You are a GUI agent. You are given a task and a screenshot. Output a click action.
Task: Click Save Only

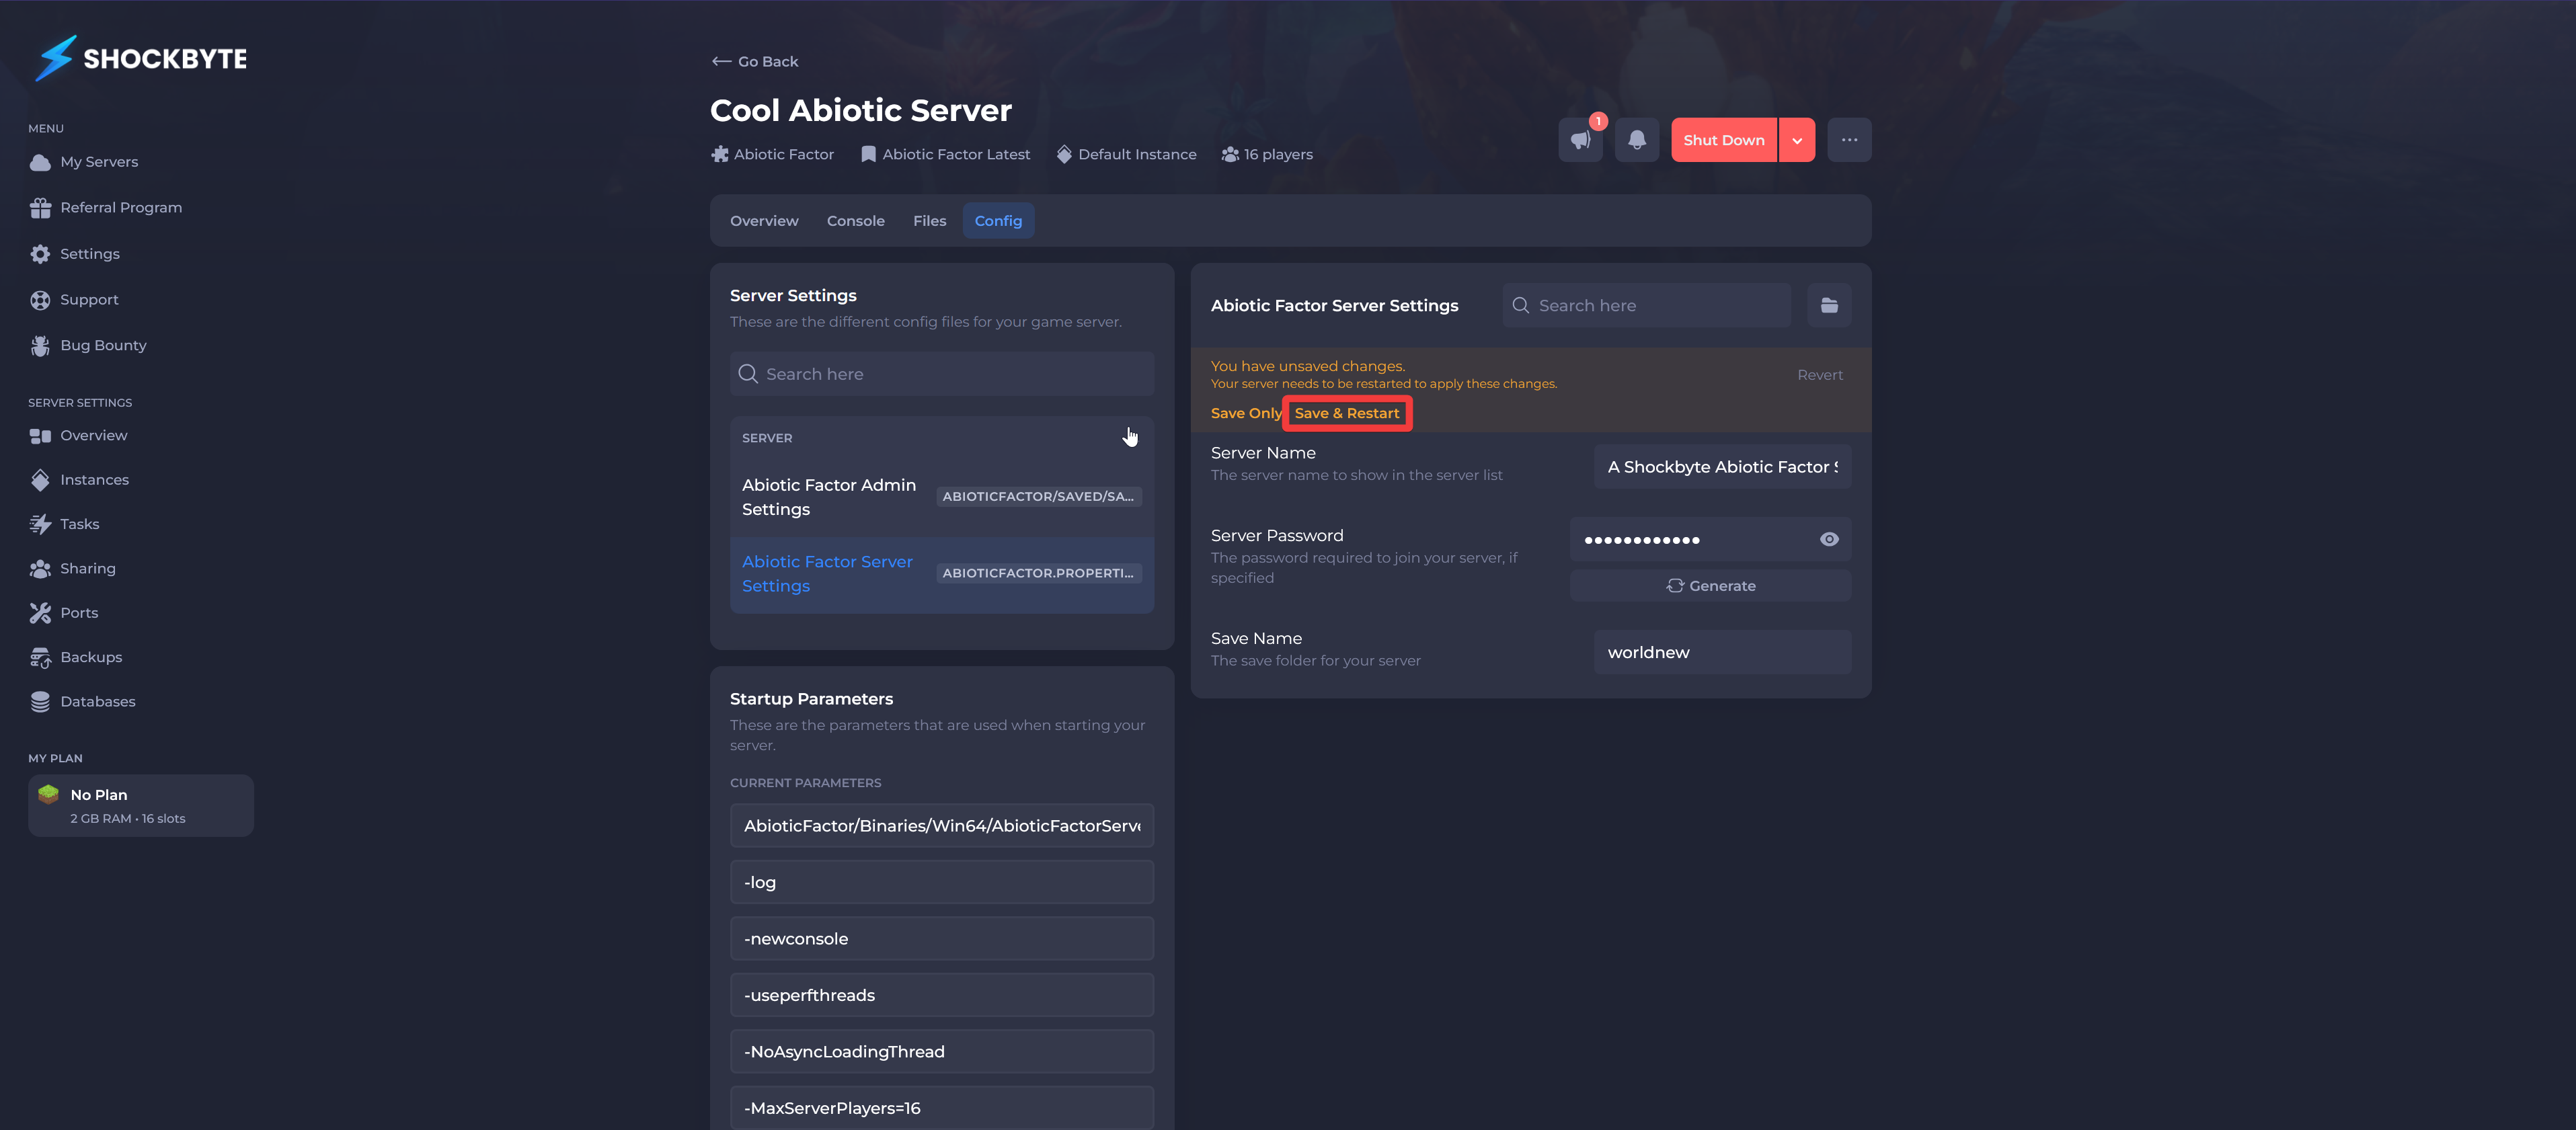[x=1245, y=414]
